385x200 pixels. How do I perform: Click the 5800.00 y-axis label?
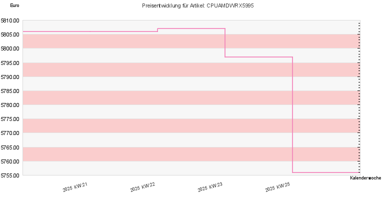tap(10, 48)
